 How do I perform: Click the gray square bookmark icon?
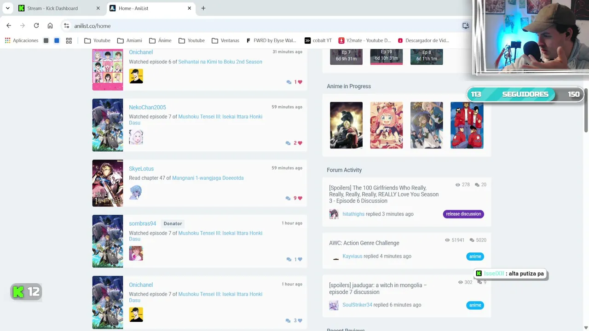pos(46,40)
